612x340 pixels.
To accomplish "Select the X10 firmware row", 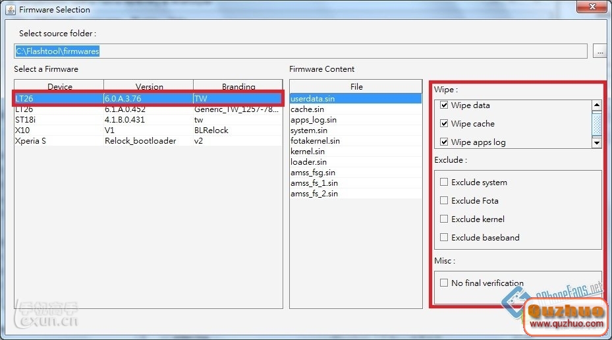I will 148,130.
